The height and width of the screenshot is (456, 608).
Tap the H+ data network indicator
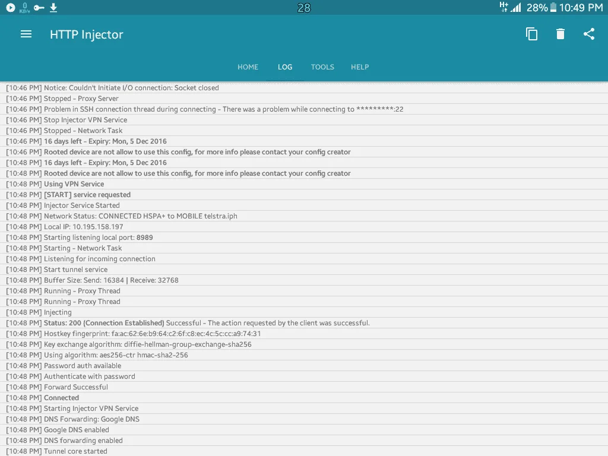(503, 7)
